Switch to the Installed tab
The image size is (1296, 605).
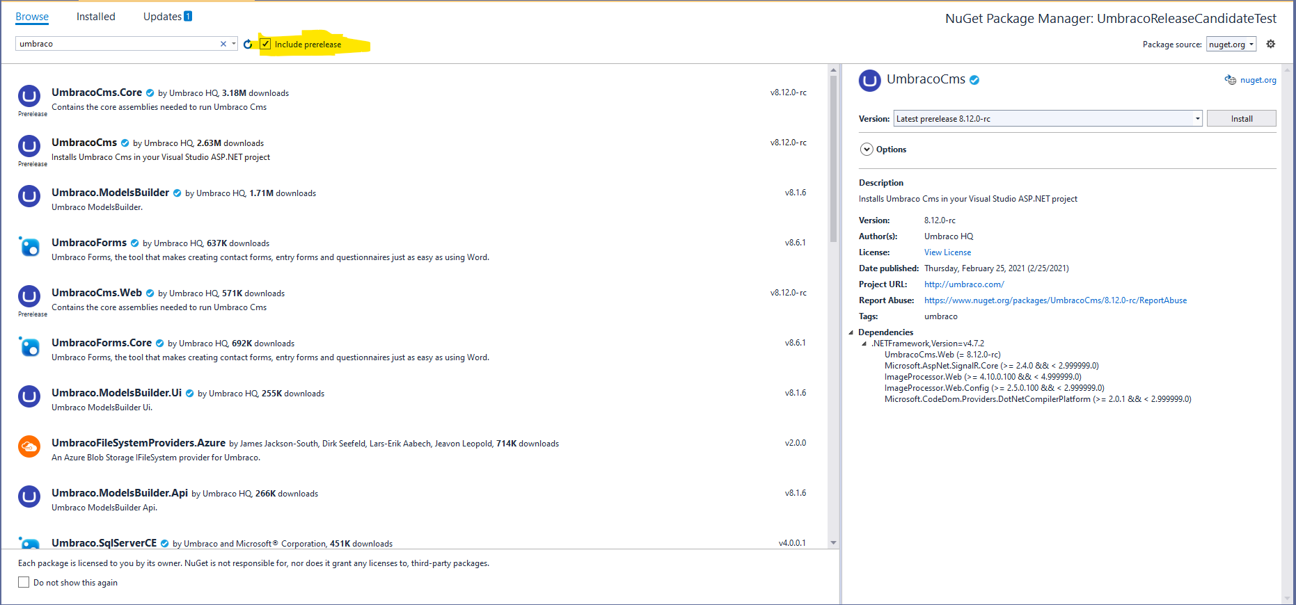[x=96, y=17]
